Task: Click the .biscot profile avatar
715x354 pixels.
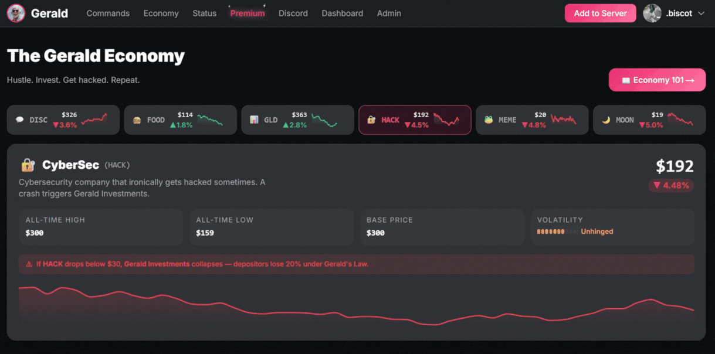Action: point(652,13)
